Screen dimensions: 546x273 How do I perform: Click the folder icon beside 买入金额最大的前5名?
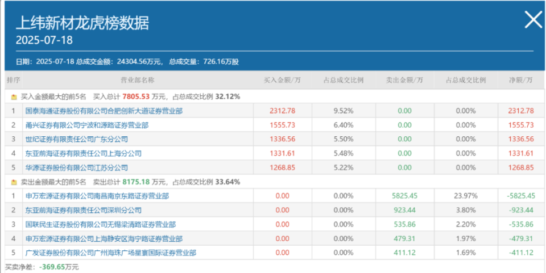coord(14,97)
